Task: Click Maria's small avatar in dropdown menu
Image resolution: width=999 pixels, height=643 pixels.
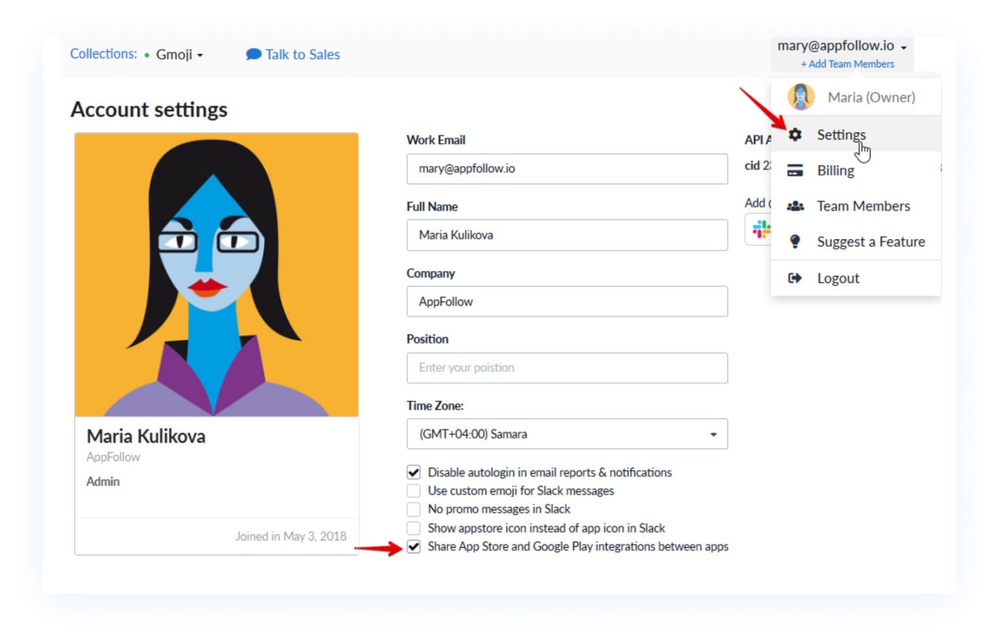Action: [x=801, y=97]
